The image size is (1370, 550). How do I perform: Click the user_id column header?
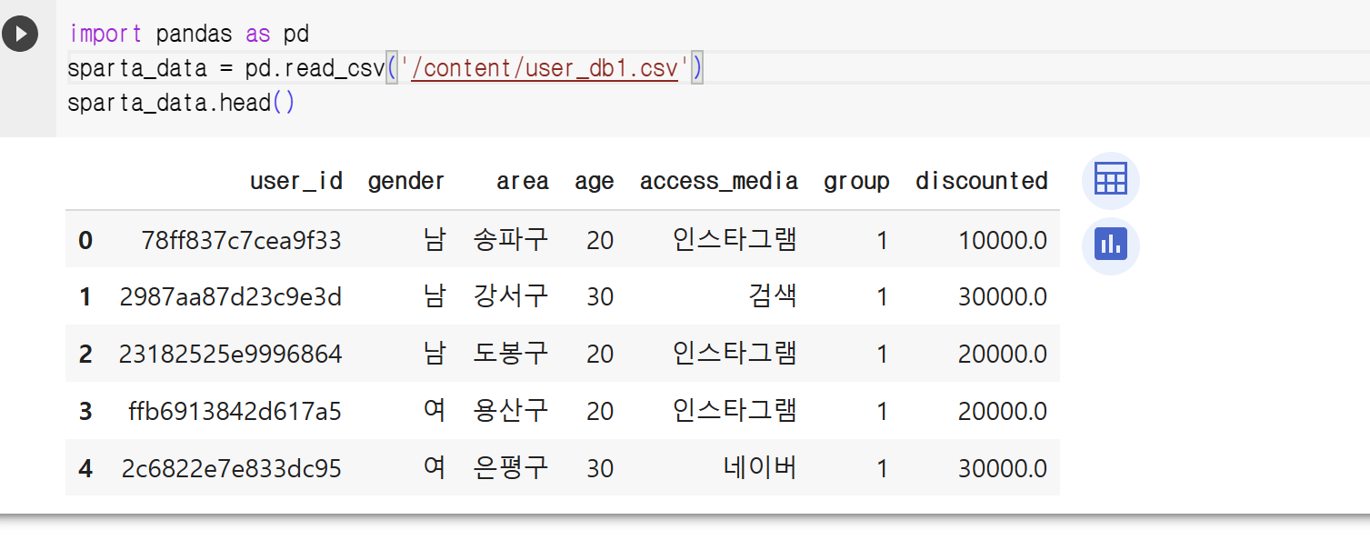296,181
